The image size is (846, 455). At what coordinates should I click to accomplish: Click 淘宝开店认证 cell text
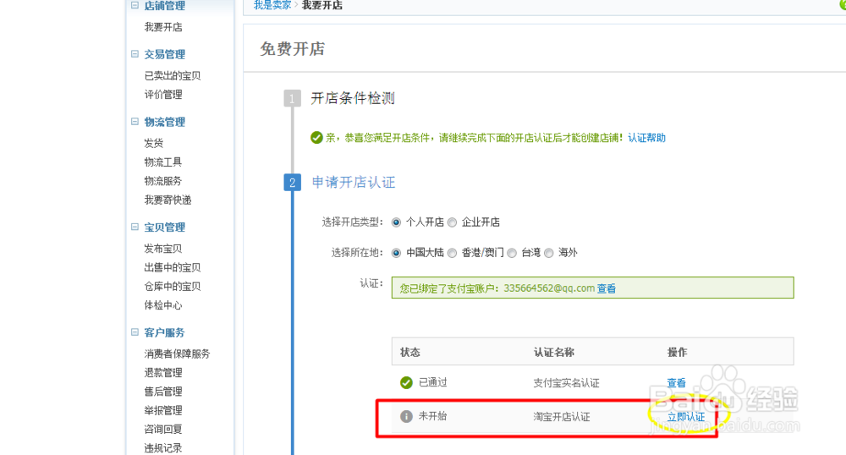561,417
